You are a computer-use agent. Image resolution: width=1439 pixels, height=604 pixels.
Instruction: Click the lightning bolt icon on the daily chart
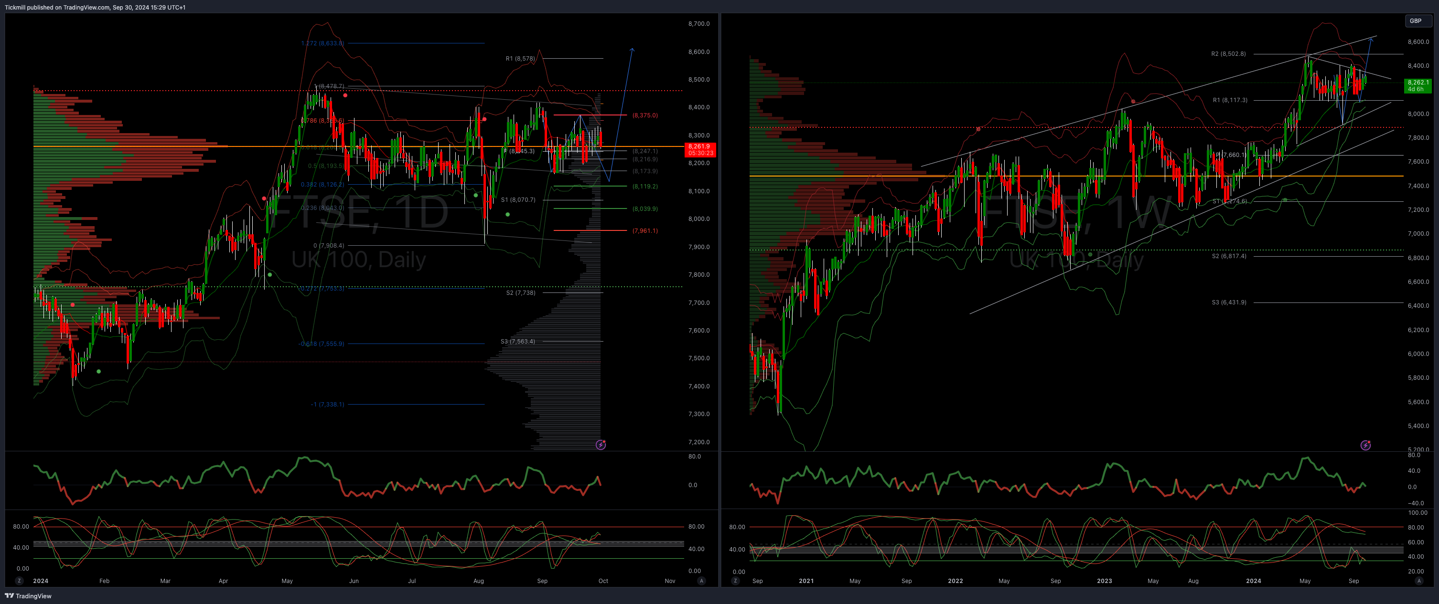pyautogui.click(x=601, y=445)
